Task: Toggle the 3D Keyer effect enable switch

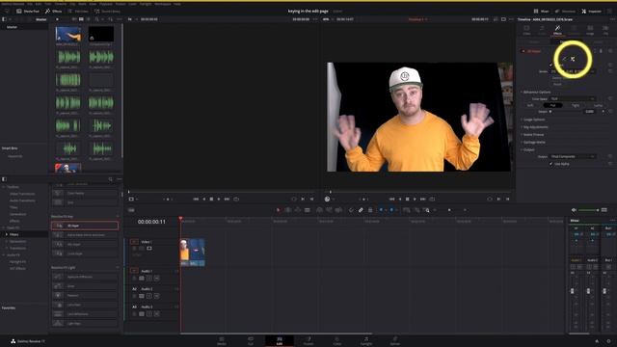Action: click(x=523, y=51)
